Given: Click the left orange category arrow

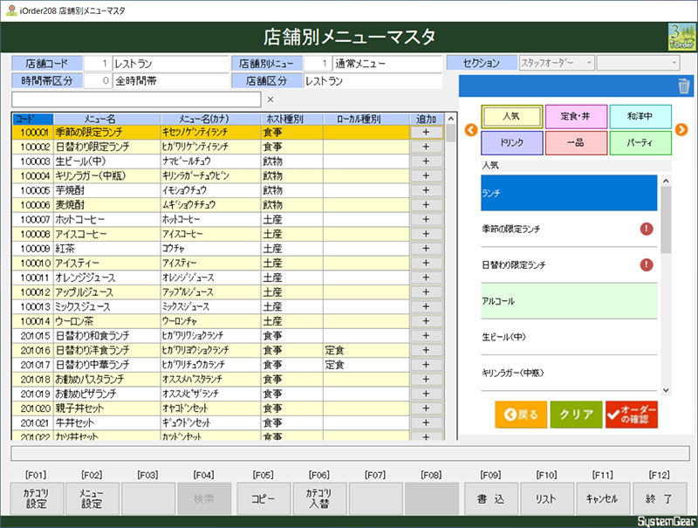Looking at the screenshot, I should pos(469,130).
